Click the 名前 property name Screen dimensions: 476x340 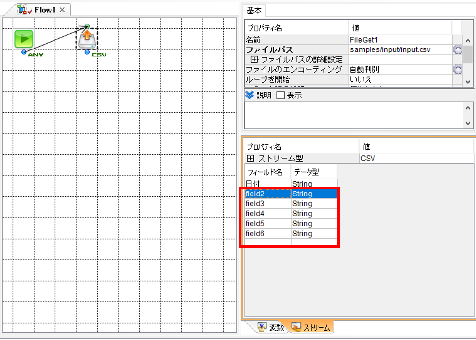click(x=253, y=40)
